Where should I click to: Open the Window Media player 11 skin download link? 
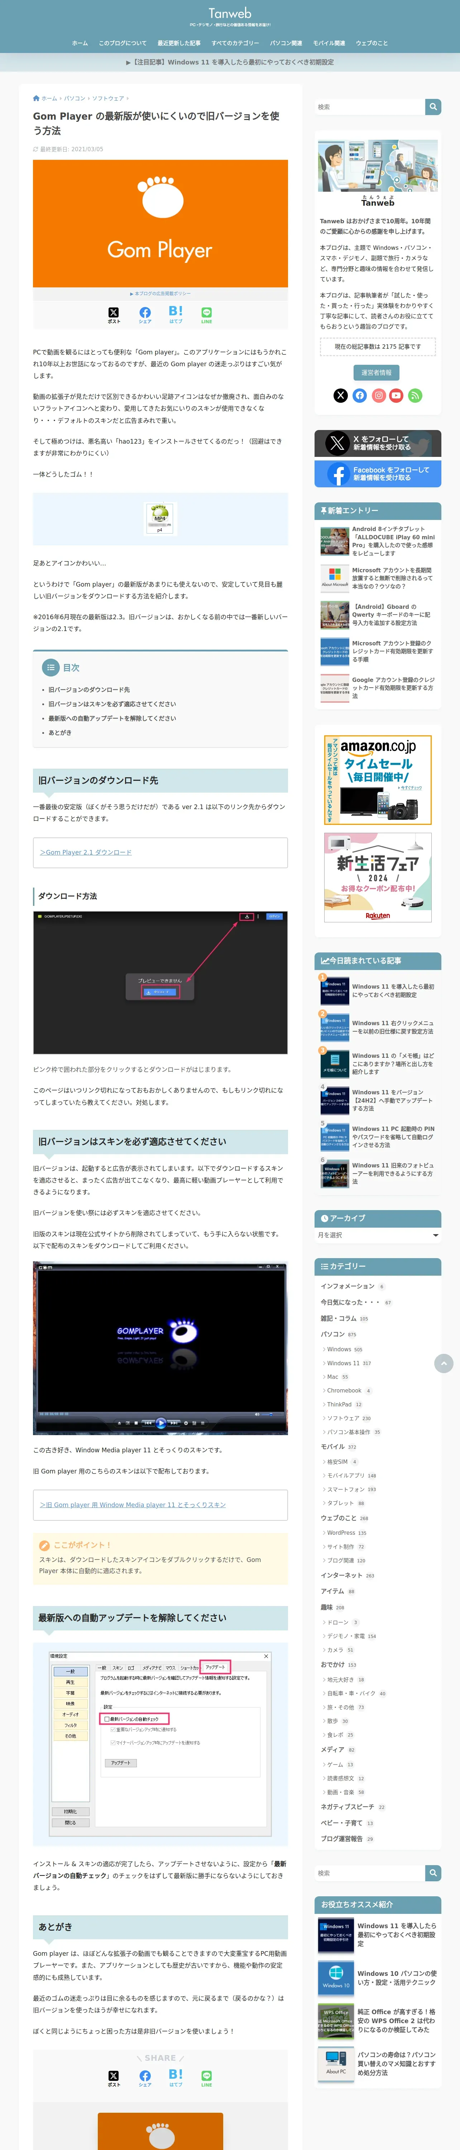[133, 1505]
